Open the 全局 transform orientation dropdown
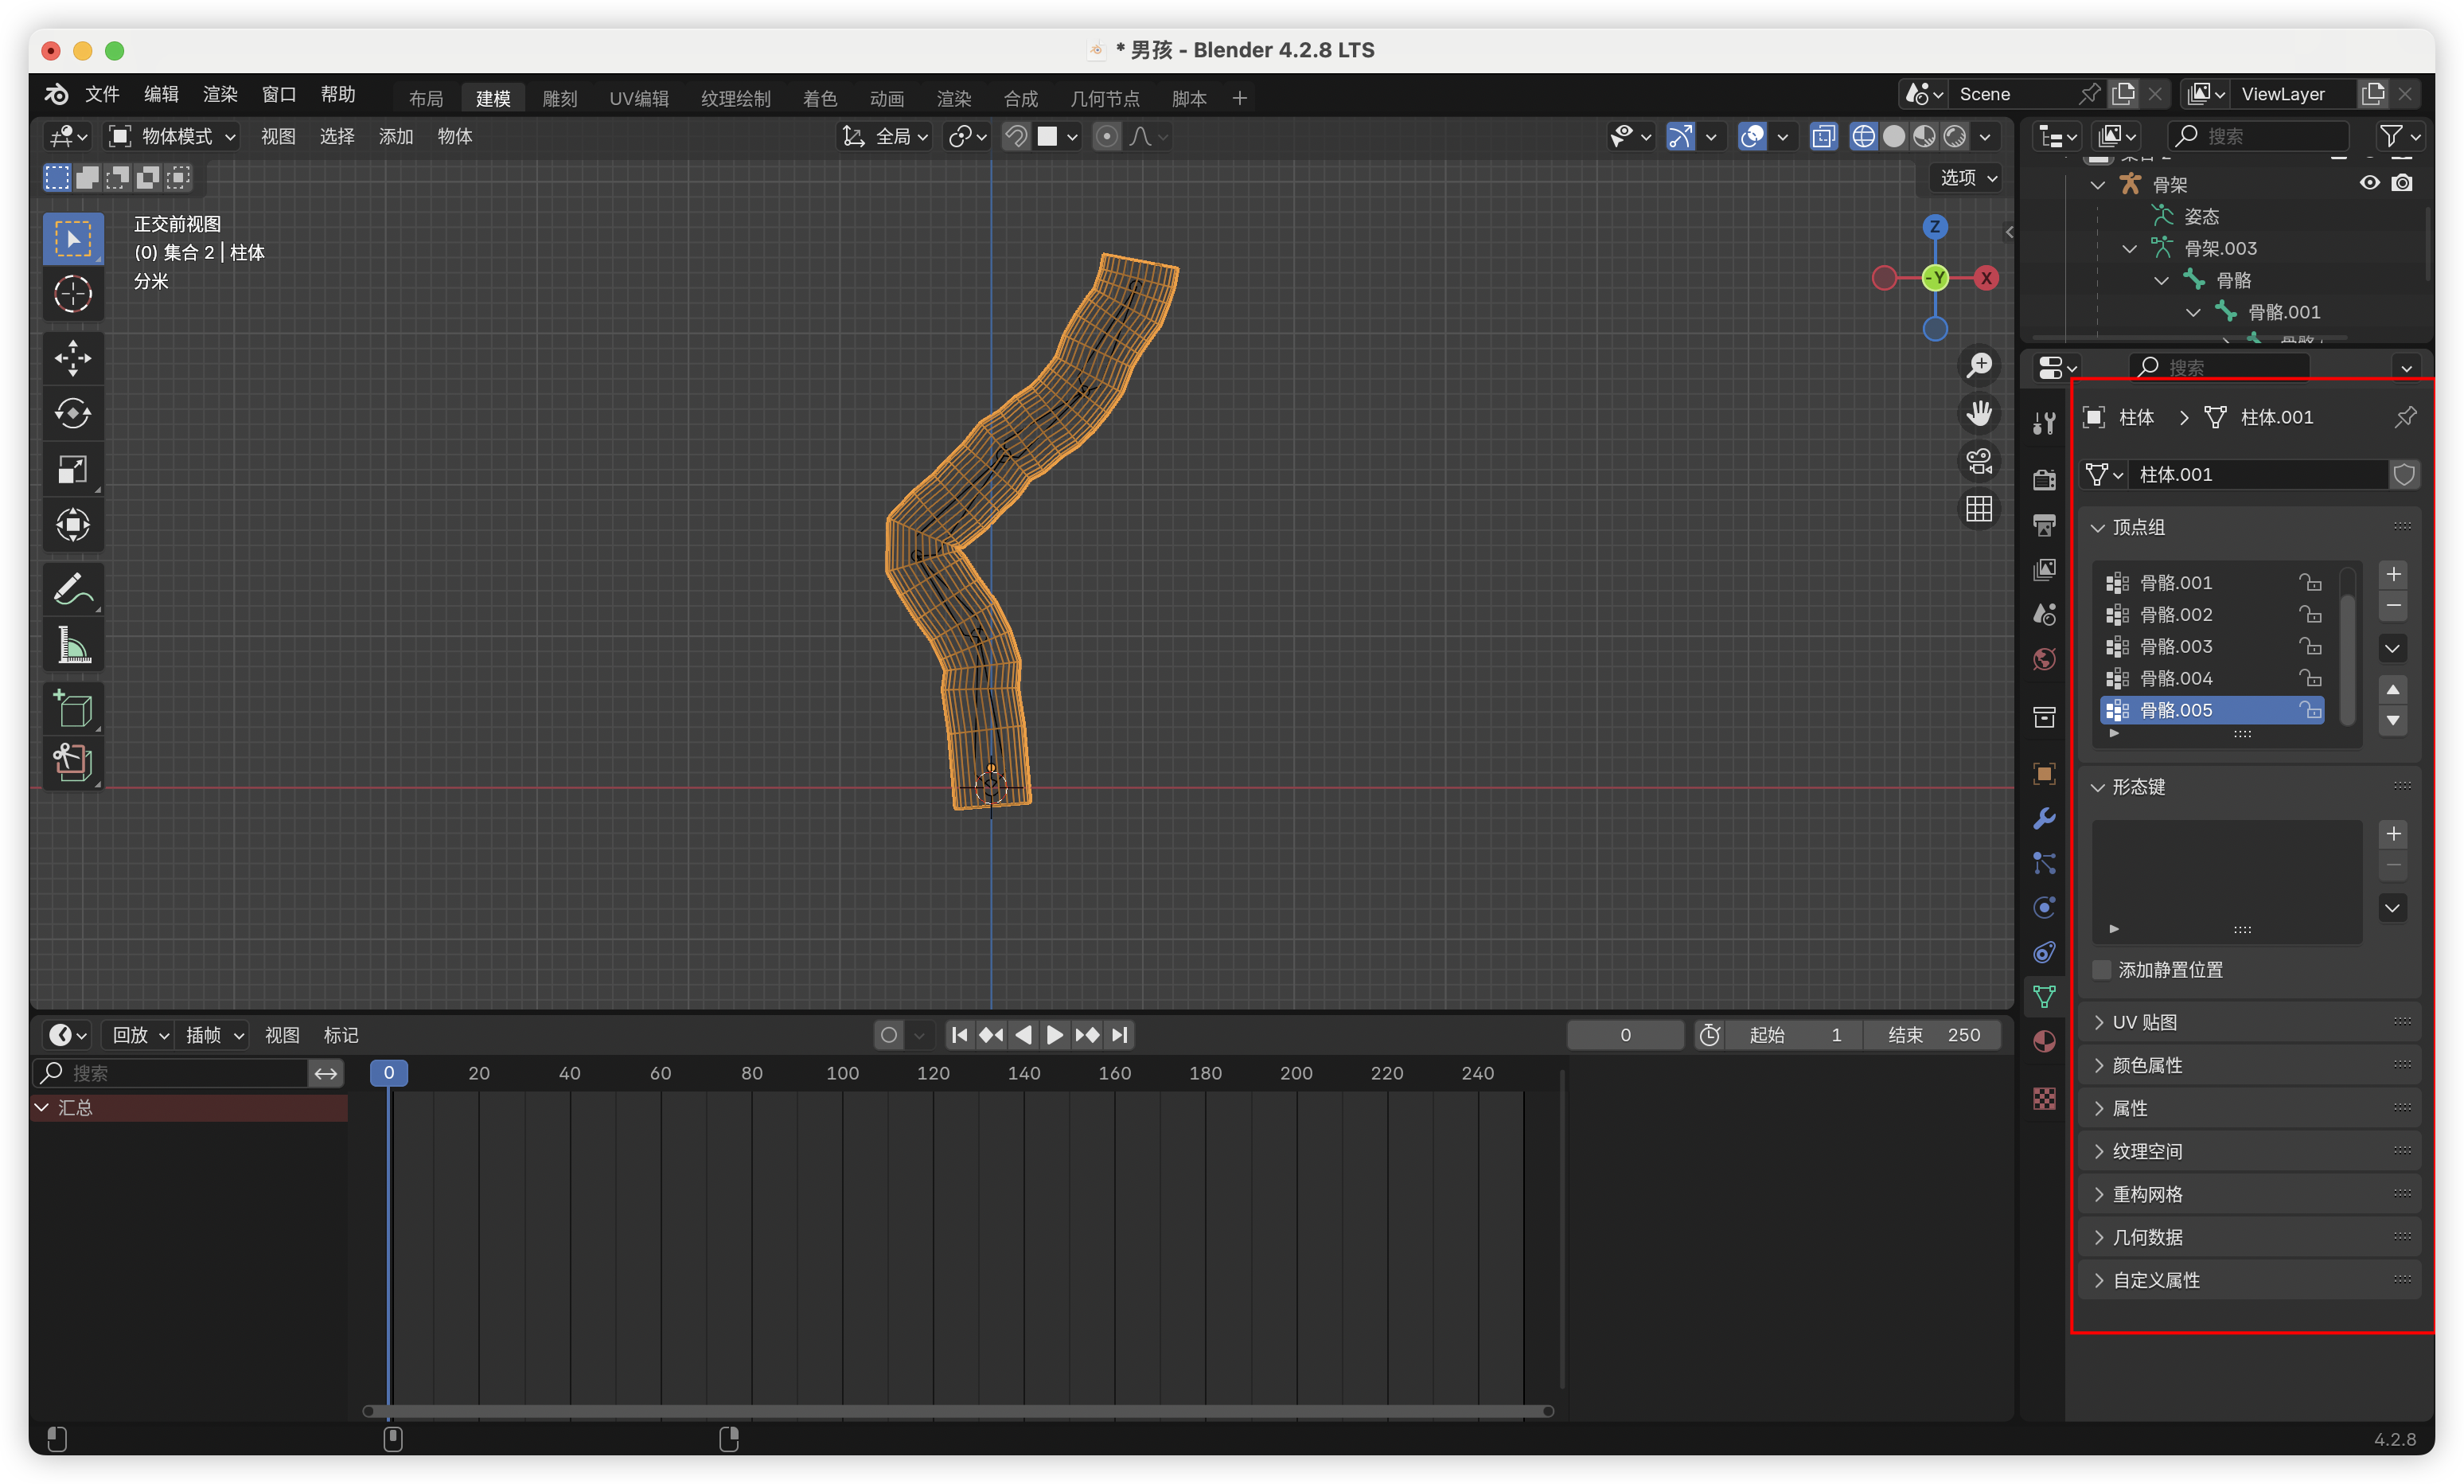Image resolution: width=2464 pixels, height=1484 pixels. pos(886,136)
